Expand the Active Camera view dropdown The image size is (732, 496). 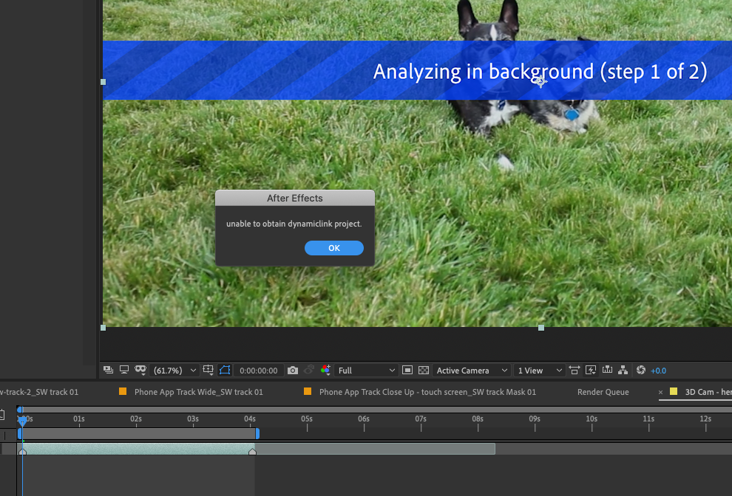pos(472,371)
